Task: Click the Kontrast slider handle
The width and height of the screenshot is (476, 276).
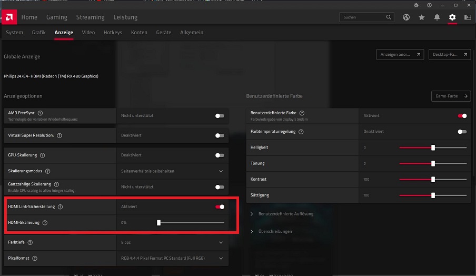Action: 433,180
